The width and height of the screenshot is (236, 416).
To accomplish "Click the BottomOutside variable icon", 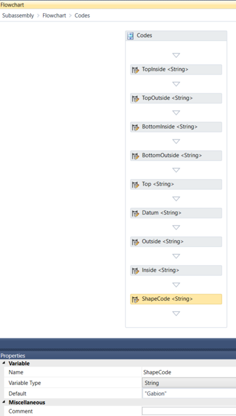I will (136, 156).
